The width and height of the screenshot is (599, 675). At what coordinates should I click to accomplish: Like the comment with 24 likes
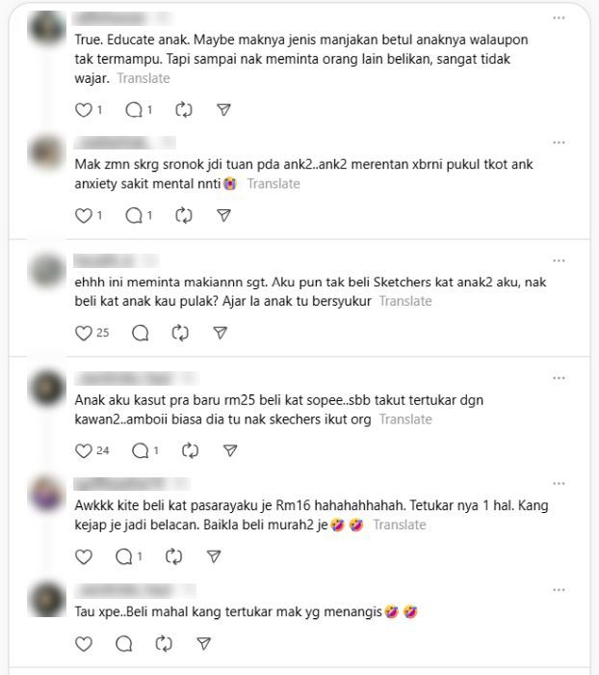pos(84,450)
